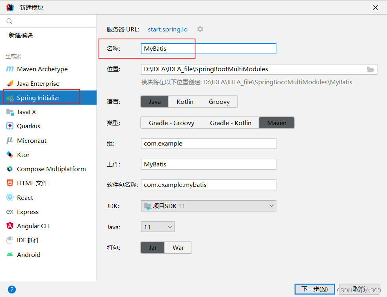Viewport: 387px width, 297px height.
Task: Select Groovy language option
Action: click(219, 102)
